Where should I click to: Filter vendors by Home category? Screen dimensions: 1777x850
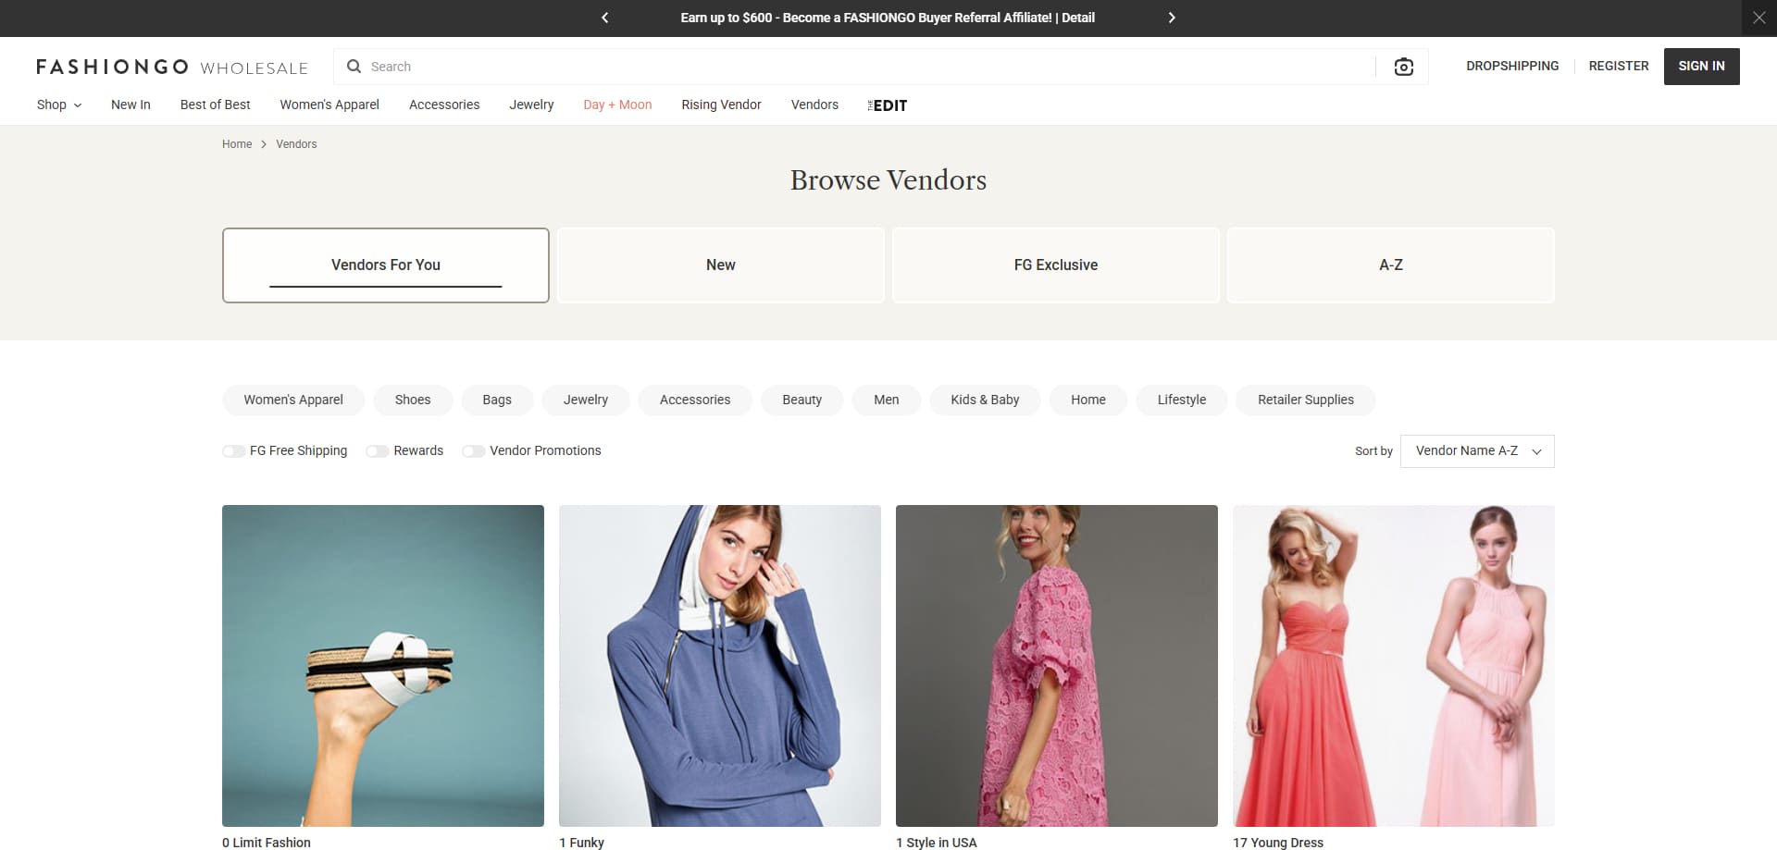1088,400
